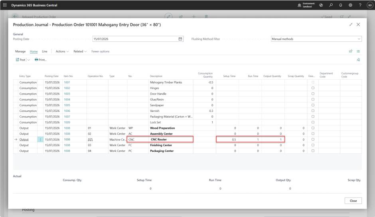The image size is (375, 217).
Task: Click the Scrap Quantity column header
Action: click(x=296, y=76)
